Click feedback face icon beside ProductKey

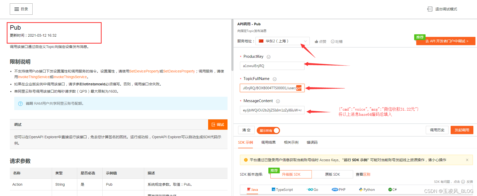click(x=269, y=57)
